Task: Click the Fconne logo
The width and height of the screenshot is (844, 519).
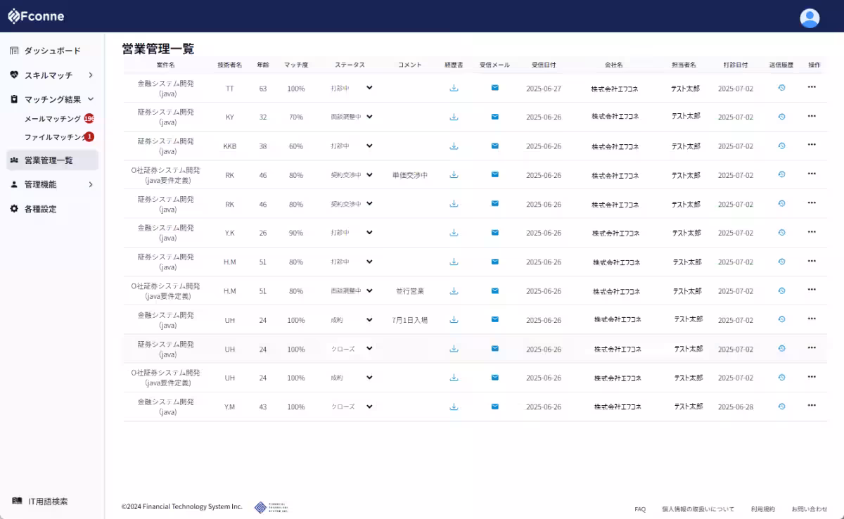Action: point(36,16)
